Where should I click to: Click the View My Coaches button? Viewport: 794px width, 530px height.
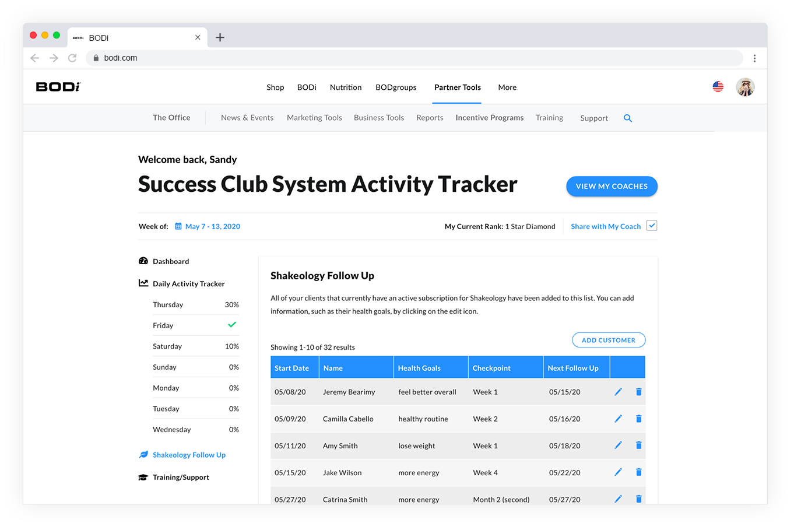[x=612, y=186]
